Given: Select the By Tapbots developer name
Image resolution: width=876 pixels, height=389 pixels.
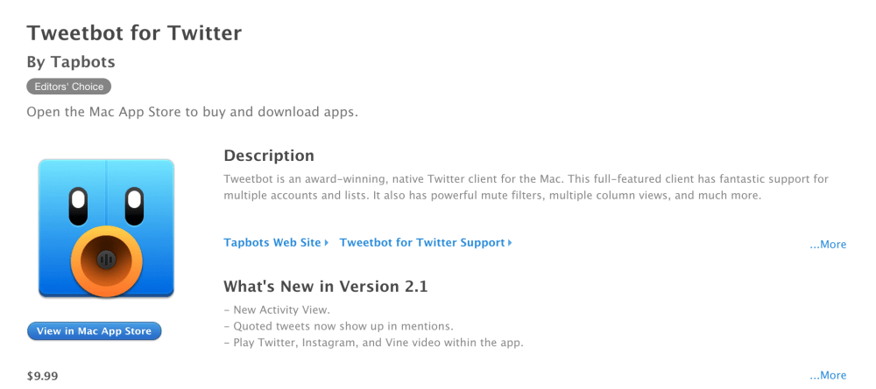Looking at the screenshot, I should tap(71, 62).
